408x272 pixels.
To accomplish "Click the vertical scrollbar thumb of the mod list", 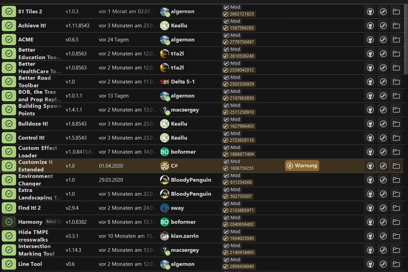I will [x=406, y=39].
